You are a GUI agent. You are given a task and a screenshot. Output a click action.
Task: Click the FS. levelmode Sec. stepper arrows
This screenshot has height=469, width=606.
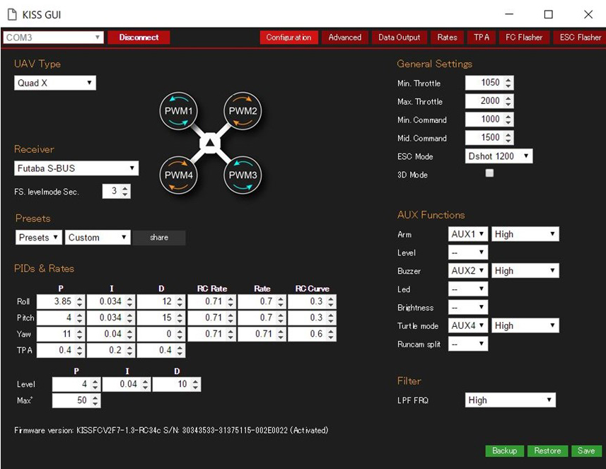(x=125, y=191)
